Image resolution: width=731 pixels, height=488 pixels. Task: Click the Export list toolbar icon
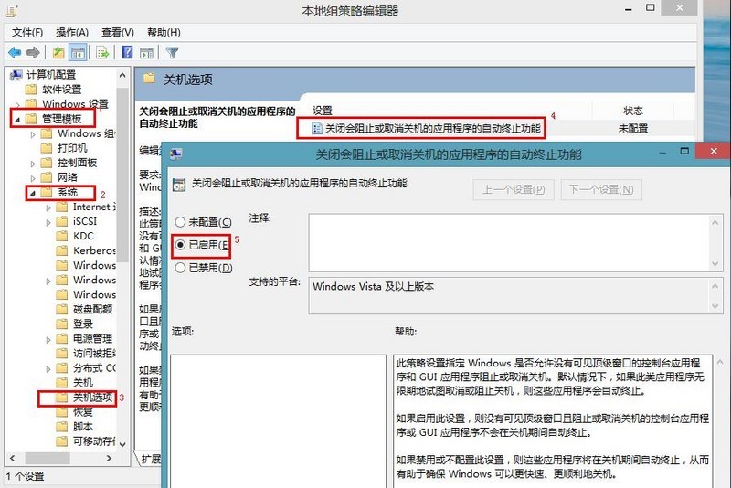tap(102, 53)
